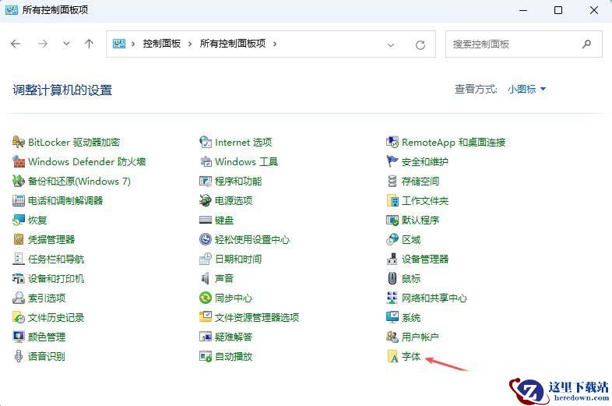Image resolution: width=612 pixels, height=406 pixels.
Task: Click the 语音识别 microphone icon
Action: (19, 356)
